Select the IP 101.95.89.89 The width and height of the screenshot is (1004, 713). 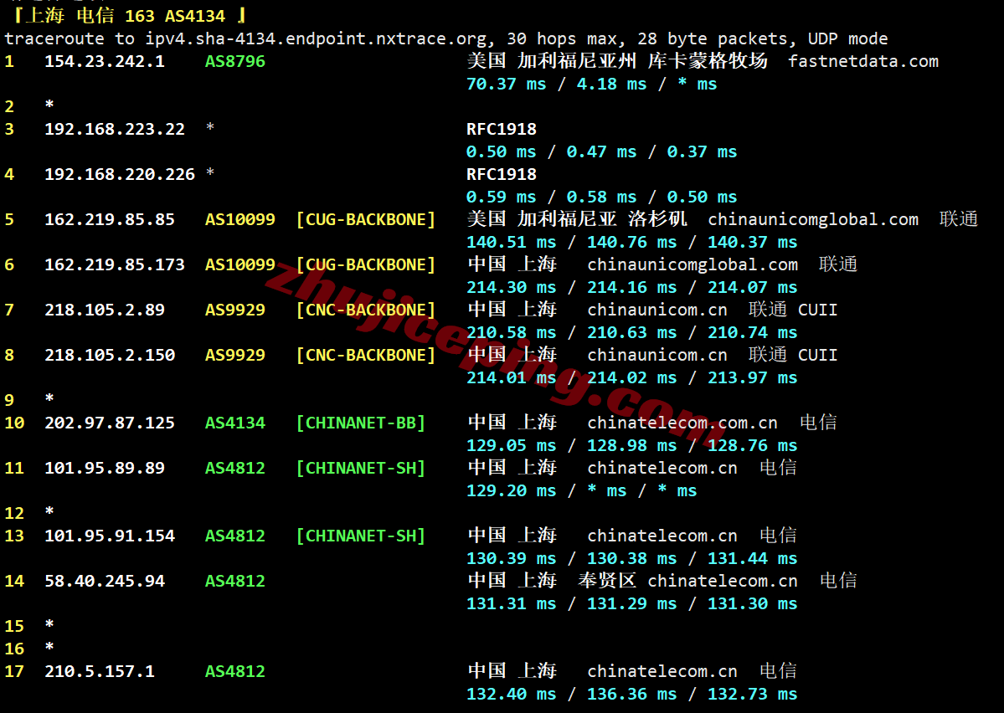pos(105,468)
